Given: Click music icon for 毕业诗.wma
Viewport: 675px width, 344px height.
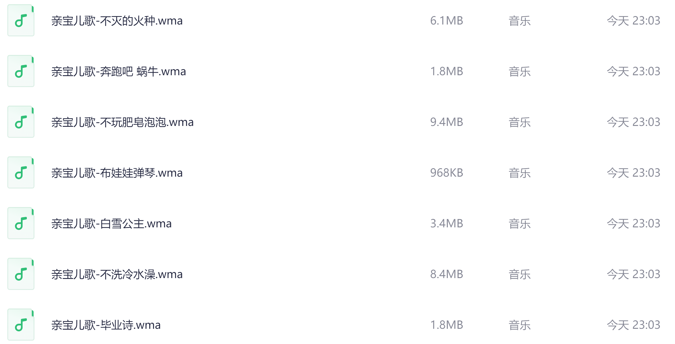Looking at the screenshot, I should (21, 325).
